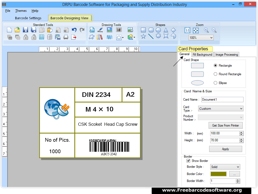The height and width of the screenshot is (194, 258).
Task: Show the grid with the grid icon
Action: click(42, 37)
